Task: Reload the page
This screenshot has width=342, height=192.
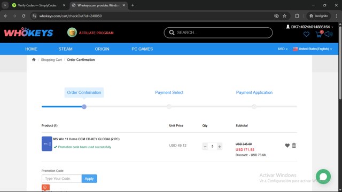Action: tap(24, 16)
